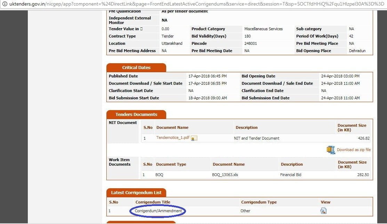Select the Document Size (in KB) column header
The width and height of the screenshot is (387, 224).
pyautogui.click(x=352, y=127)
